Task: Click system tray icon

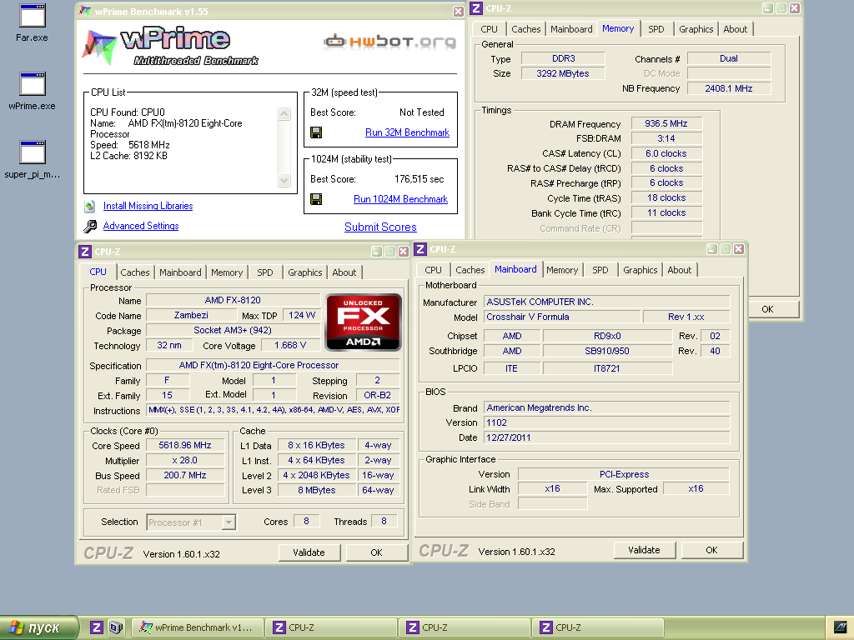Action: (840, 627)
